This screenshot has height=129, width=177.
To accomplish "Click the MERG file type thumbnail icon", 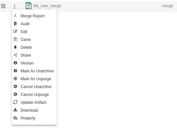I will (28, 6).
